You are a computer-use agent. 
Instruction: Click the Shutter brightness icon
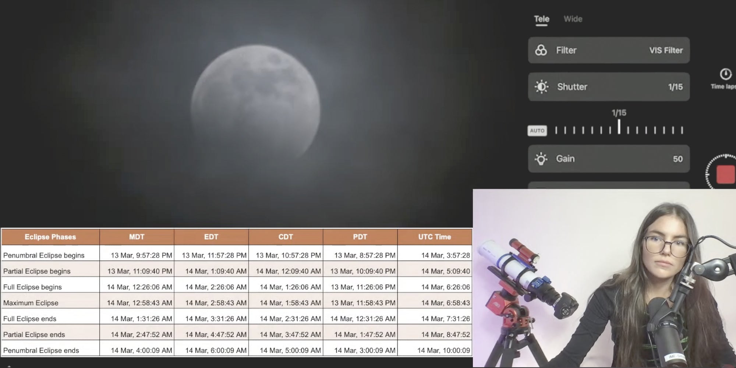pos(541,86)
